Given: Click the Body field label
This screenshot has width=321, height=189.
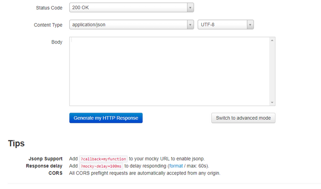Looking at the screenshot, I should 57,42.
